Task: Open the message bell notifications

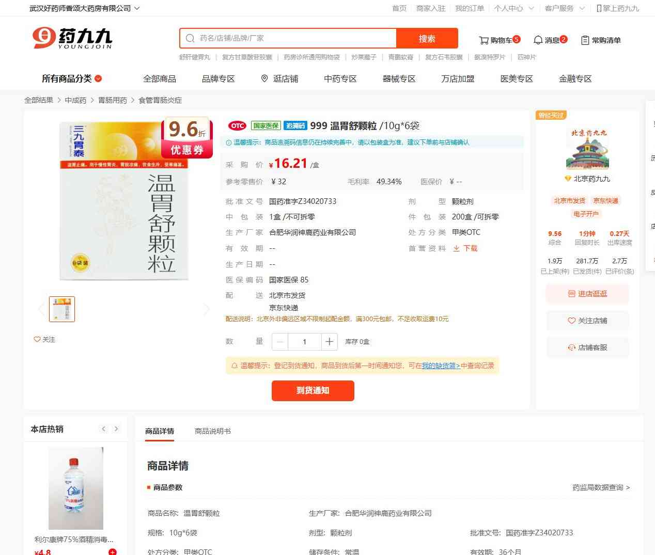Action: [538, 40]
